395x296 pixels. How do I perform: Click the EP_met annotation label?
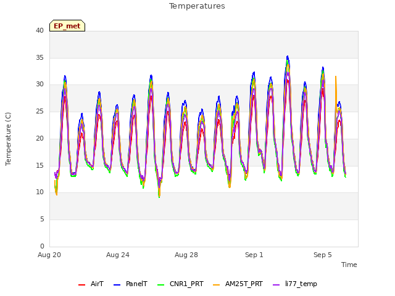[x=67, y=26]
